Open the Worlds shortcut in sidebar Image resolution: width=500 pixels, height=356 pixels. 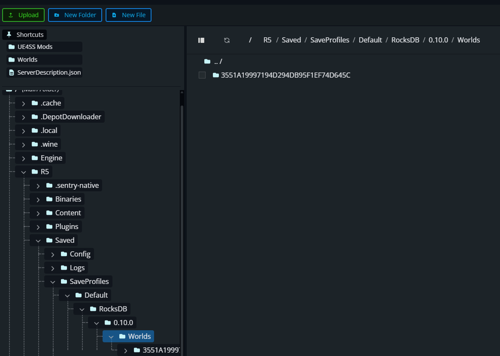click(26, 59)
